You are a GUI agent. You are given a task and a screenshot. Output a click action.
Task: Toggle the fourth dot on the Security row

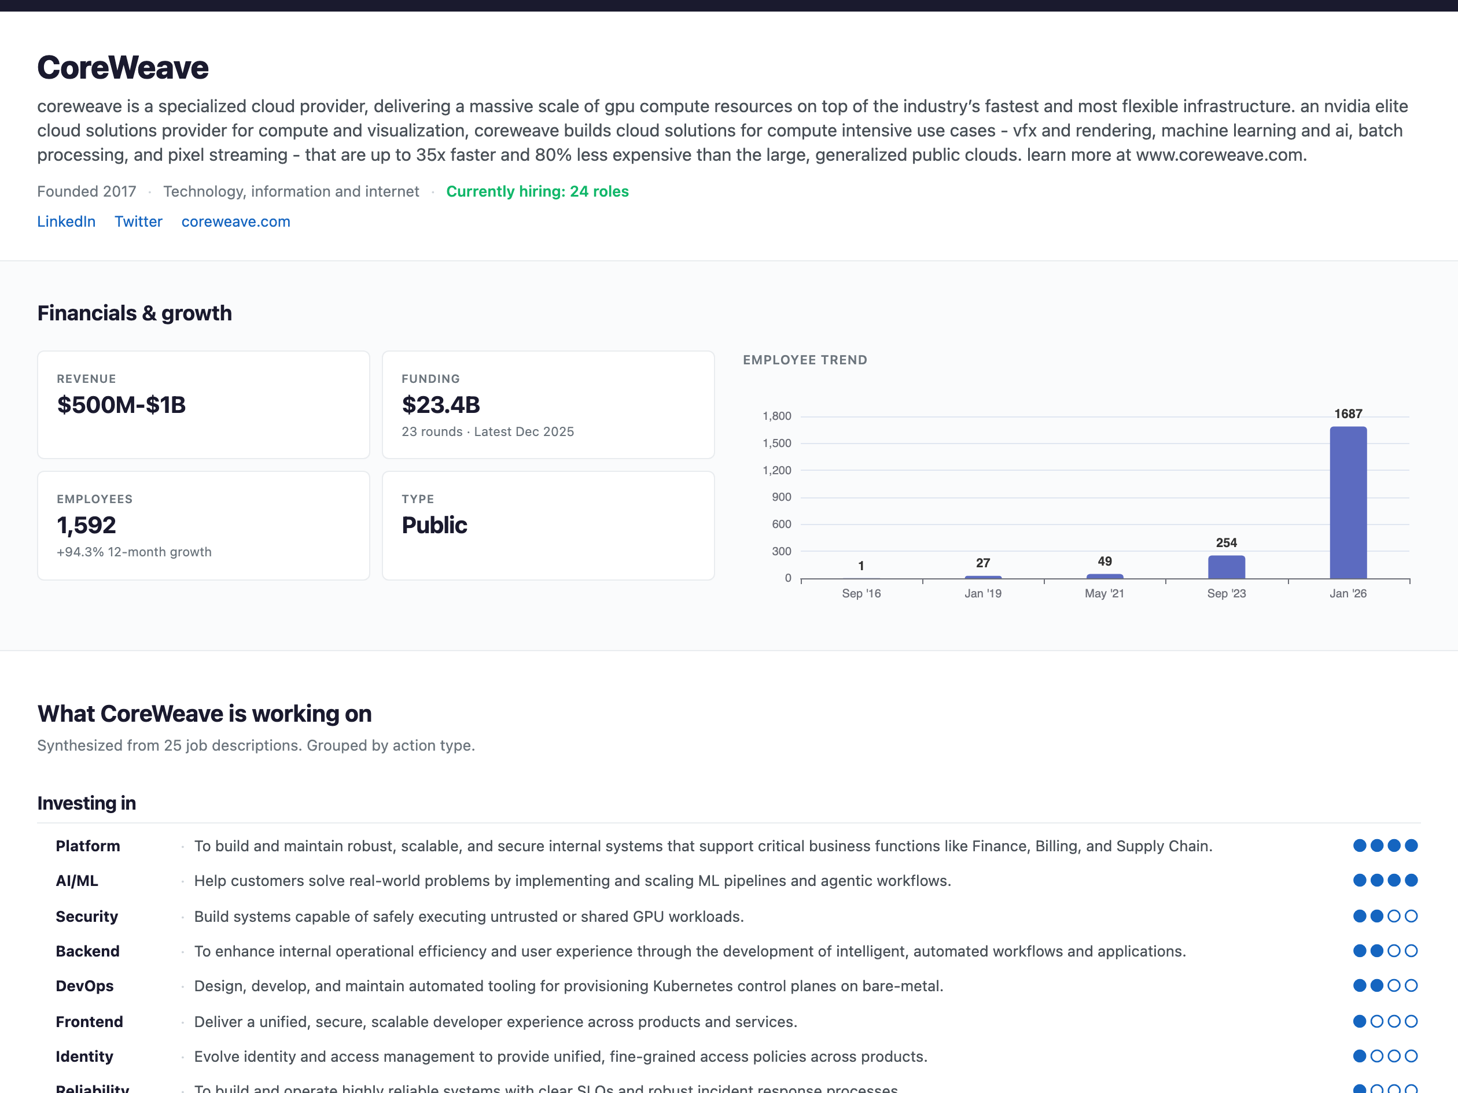tap(1412, 916)
